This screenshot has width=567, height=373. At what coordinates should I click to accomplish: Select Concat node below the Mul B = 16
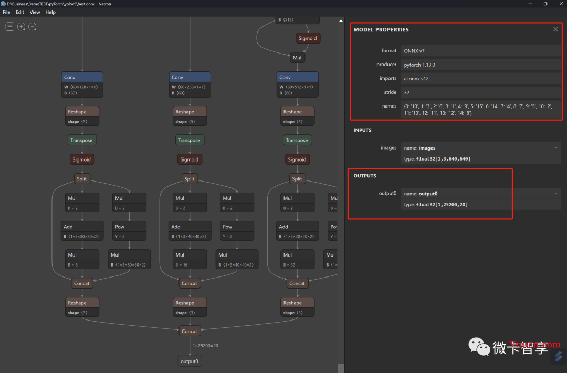coord(190,283)
